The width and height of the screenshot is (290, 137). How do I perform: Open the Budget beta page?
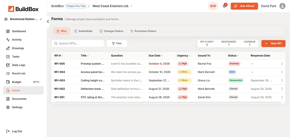(23, 82)
